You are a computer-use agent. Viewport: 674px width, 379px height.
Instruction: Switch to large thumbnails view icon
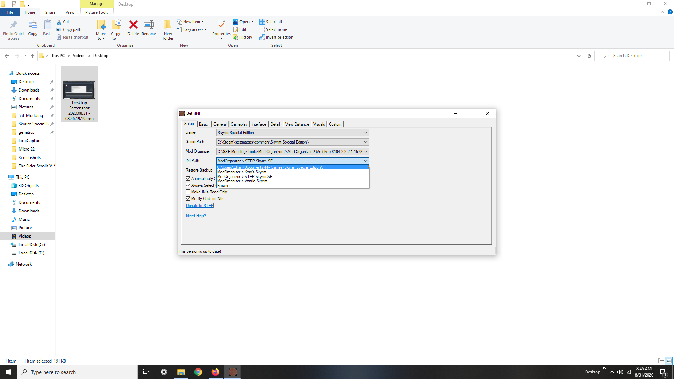[669, 361]
